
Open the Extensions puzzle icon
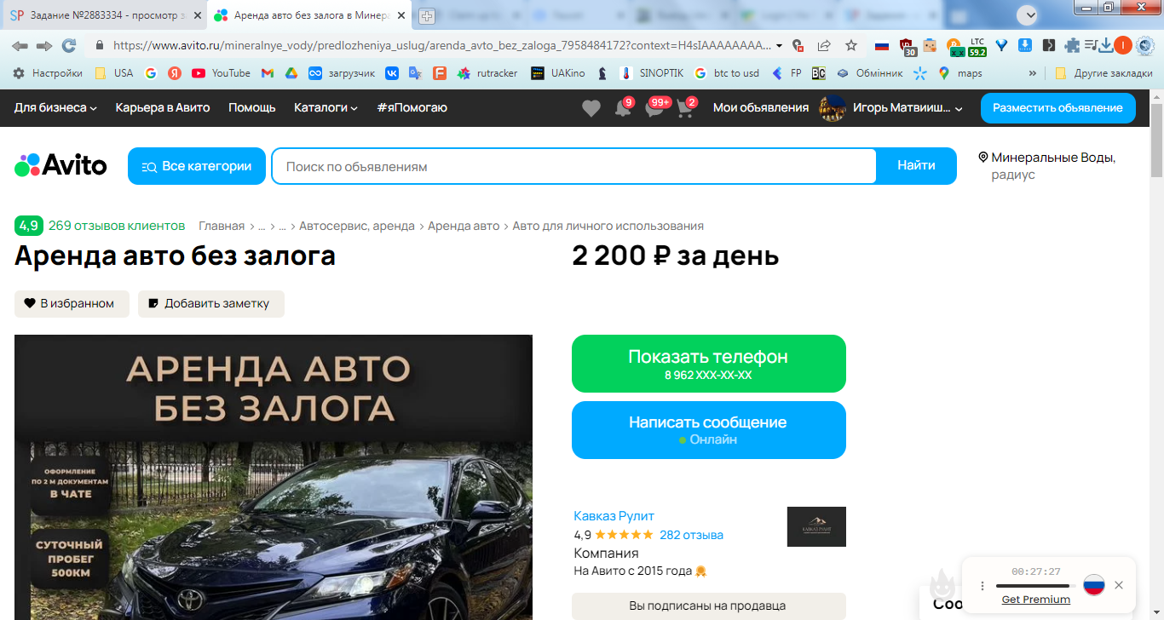click(x=1072, y=45)
